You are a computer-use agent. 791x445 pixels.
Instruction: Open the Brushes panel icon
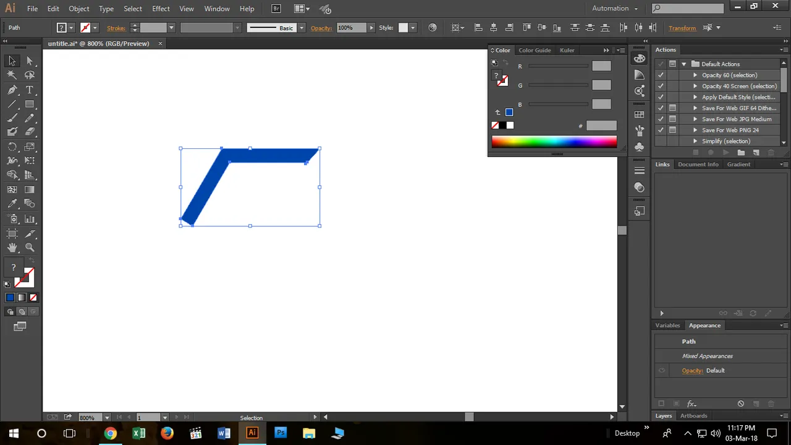[640, 131]
